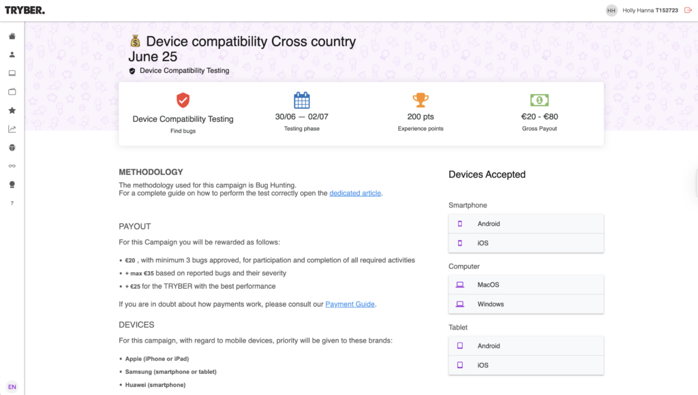This screenshot has width=698, height=395.
Task: Open the Payment Guide link
Action: pos(350,304)
